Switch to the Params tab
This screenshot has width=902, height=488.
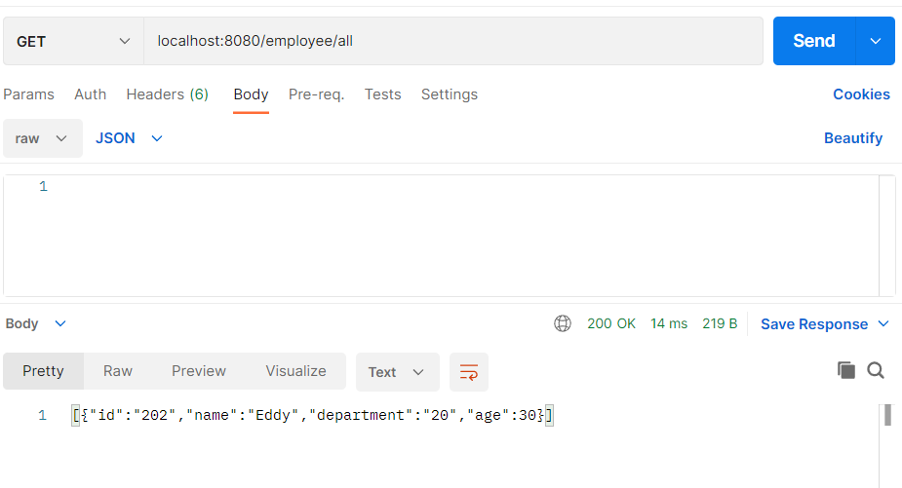point(28,94)
